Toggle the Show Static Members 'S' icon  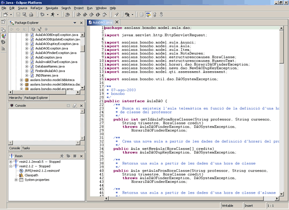click(40, 29)
